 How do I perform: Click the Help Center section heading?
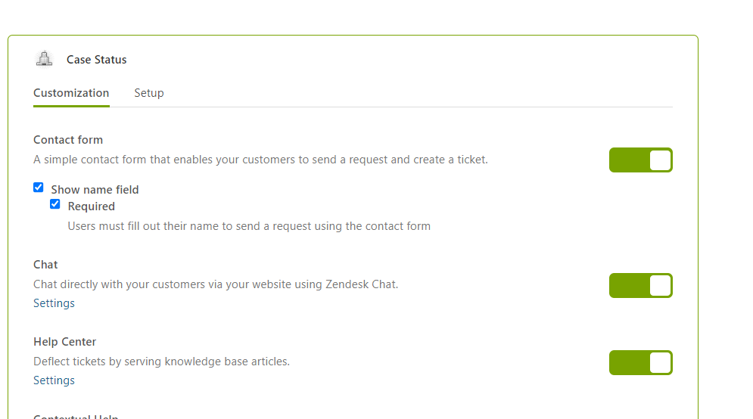(x=65, y=342)
